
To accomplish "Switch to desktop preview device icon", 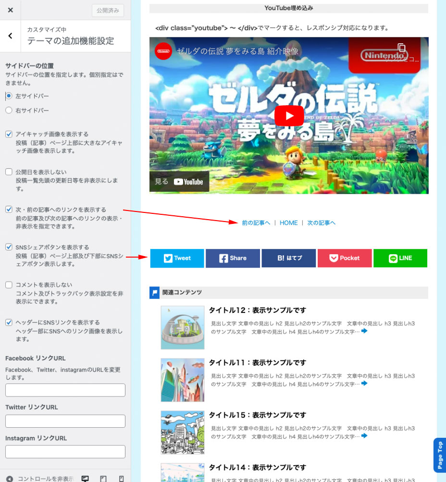I will [85, 478].
